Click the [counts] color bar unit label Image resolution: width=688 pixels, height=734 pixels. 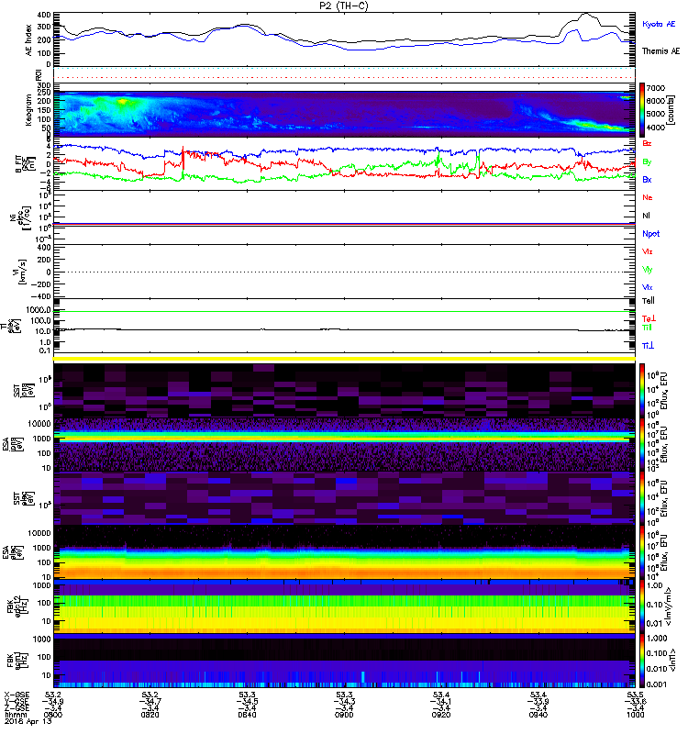click(671, 110)
